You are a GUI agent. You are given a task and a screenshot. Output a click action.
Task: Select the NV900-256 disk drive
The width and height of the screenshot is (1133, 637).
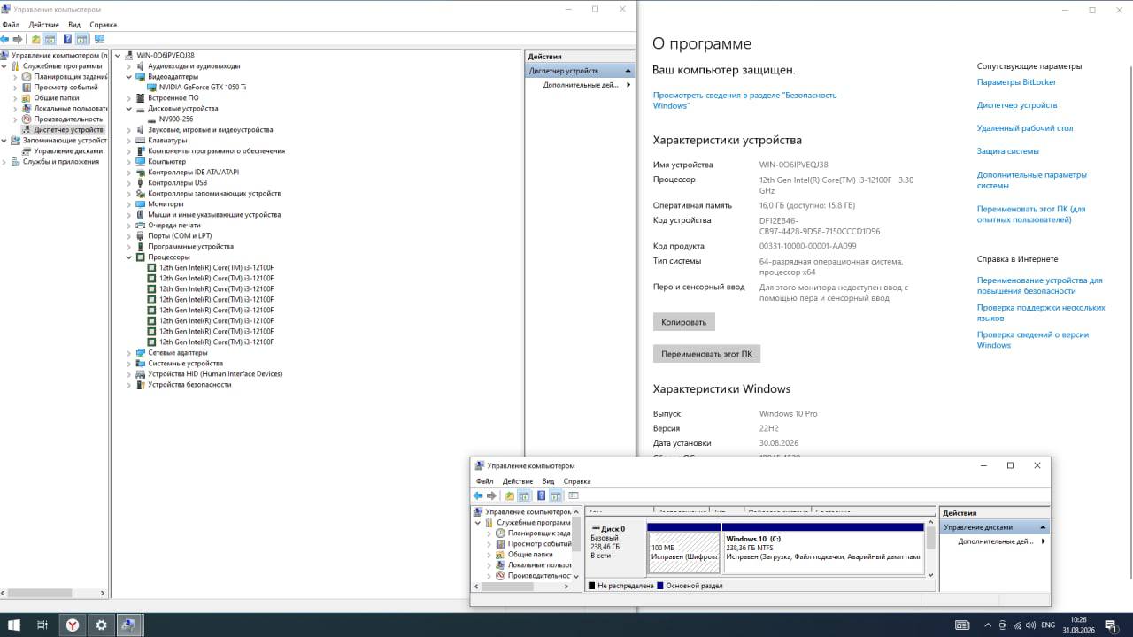(176, 119)
